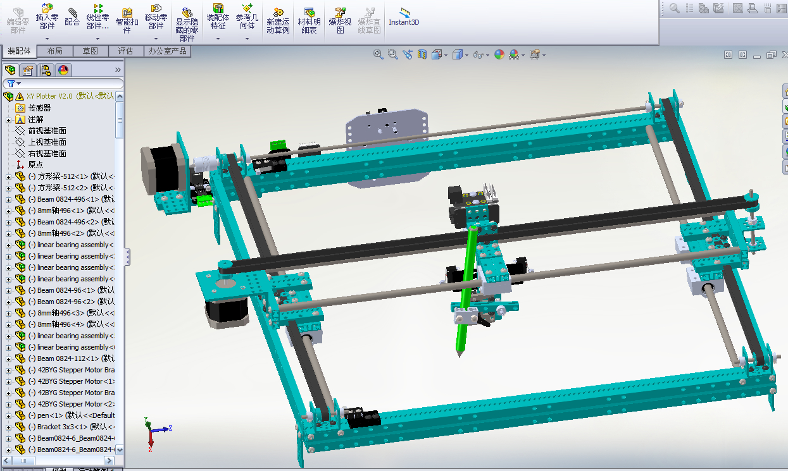Open the 装配体特征 dropdown arrow

(x=218, y=39)
